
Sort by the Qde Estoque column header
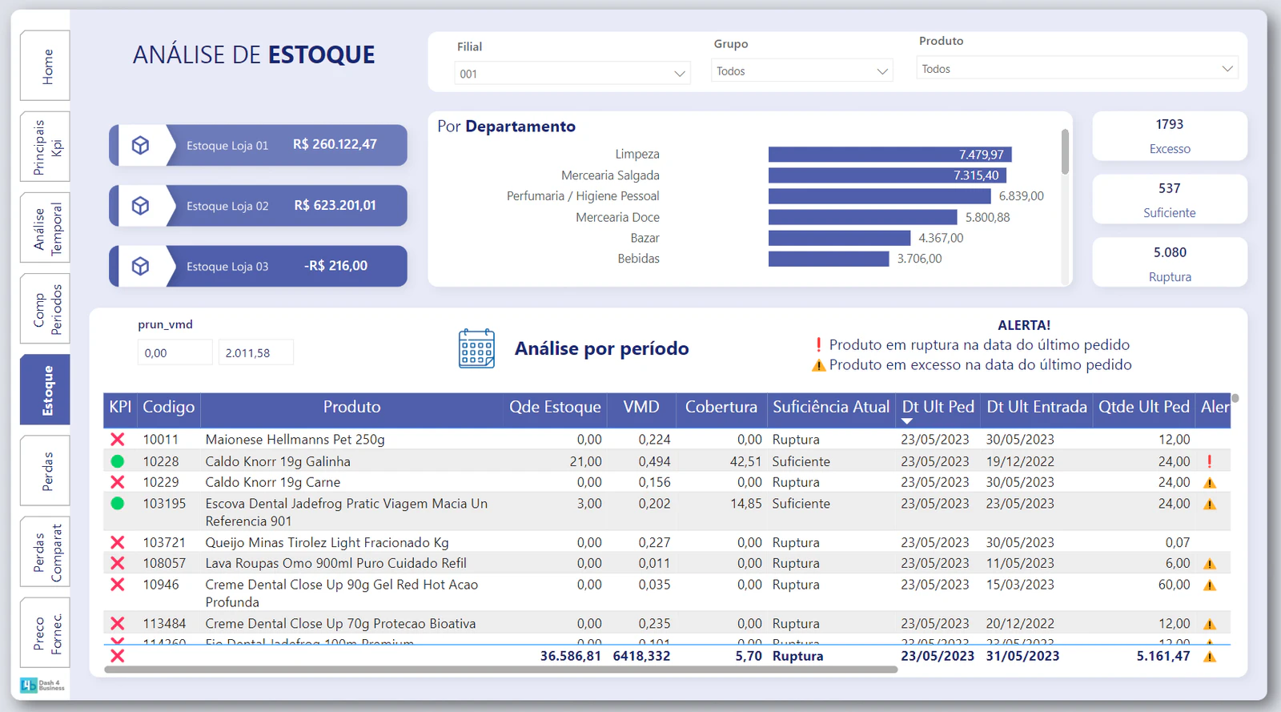[555, 407]
